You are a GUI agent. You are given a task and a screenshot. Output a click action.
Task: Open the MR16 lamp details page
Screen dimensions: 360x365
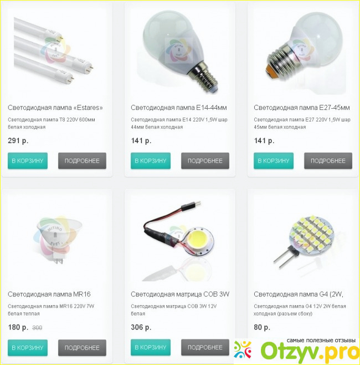82,348
